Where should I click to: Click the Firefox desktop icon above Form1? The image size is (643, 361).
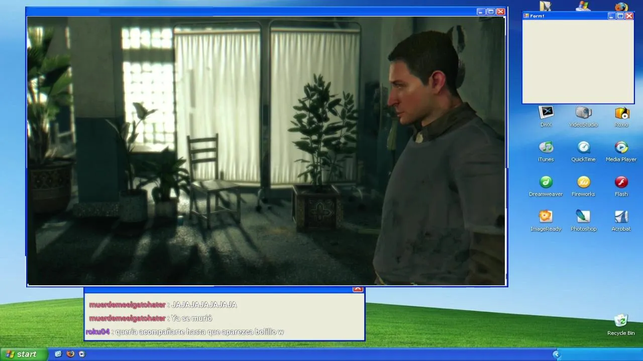point(621,7)
